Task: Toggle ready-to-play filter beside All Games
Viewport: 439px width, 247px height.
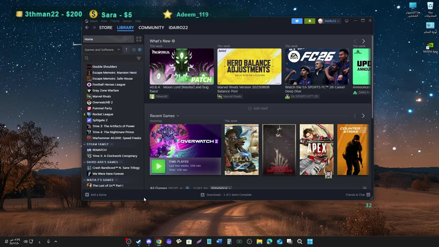Action: tap(187, 188)
